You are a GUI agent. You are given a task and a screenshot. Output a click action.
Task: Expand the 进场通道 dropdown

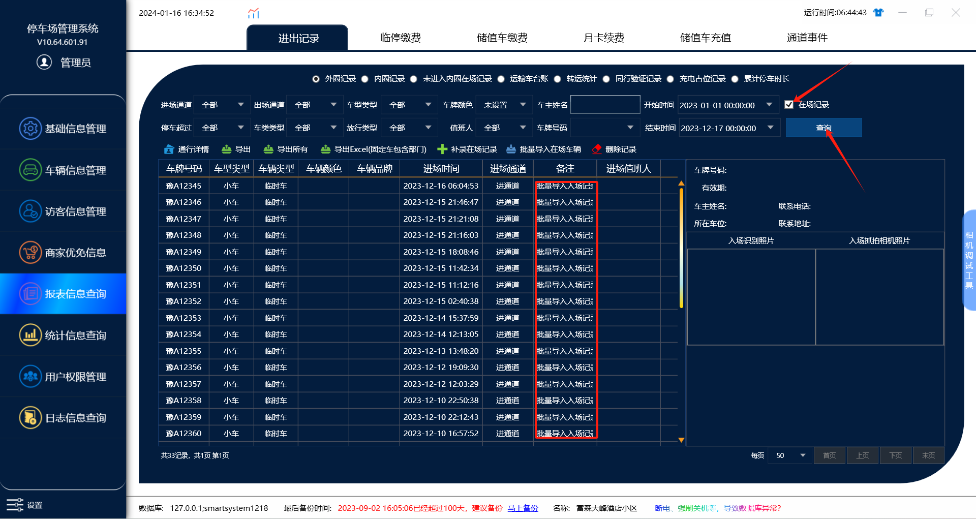pyautogui.click(x=222, y=105)
